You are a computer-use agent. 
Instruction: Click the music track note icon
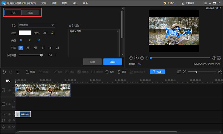[3, 121]
